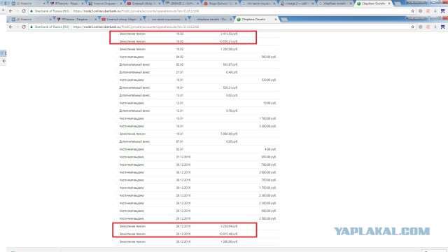Switch to L2BASE tab in upper window
The width and height of the screenshot is (448, 252).
[x=183, y=3]
